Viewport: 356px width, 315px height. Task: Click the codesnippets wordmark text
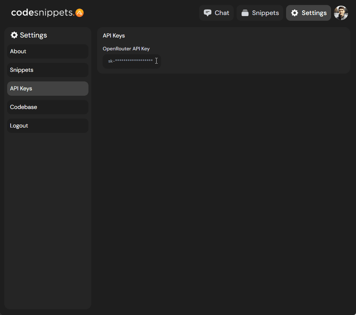[43, 13]
